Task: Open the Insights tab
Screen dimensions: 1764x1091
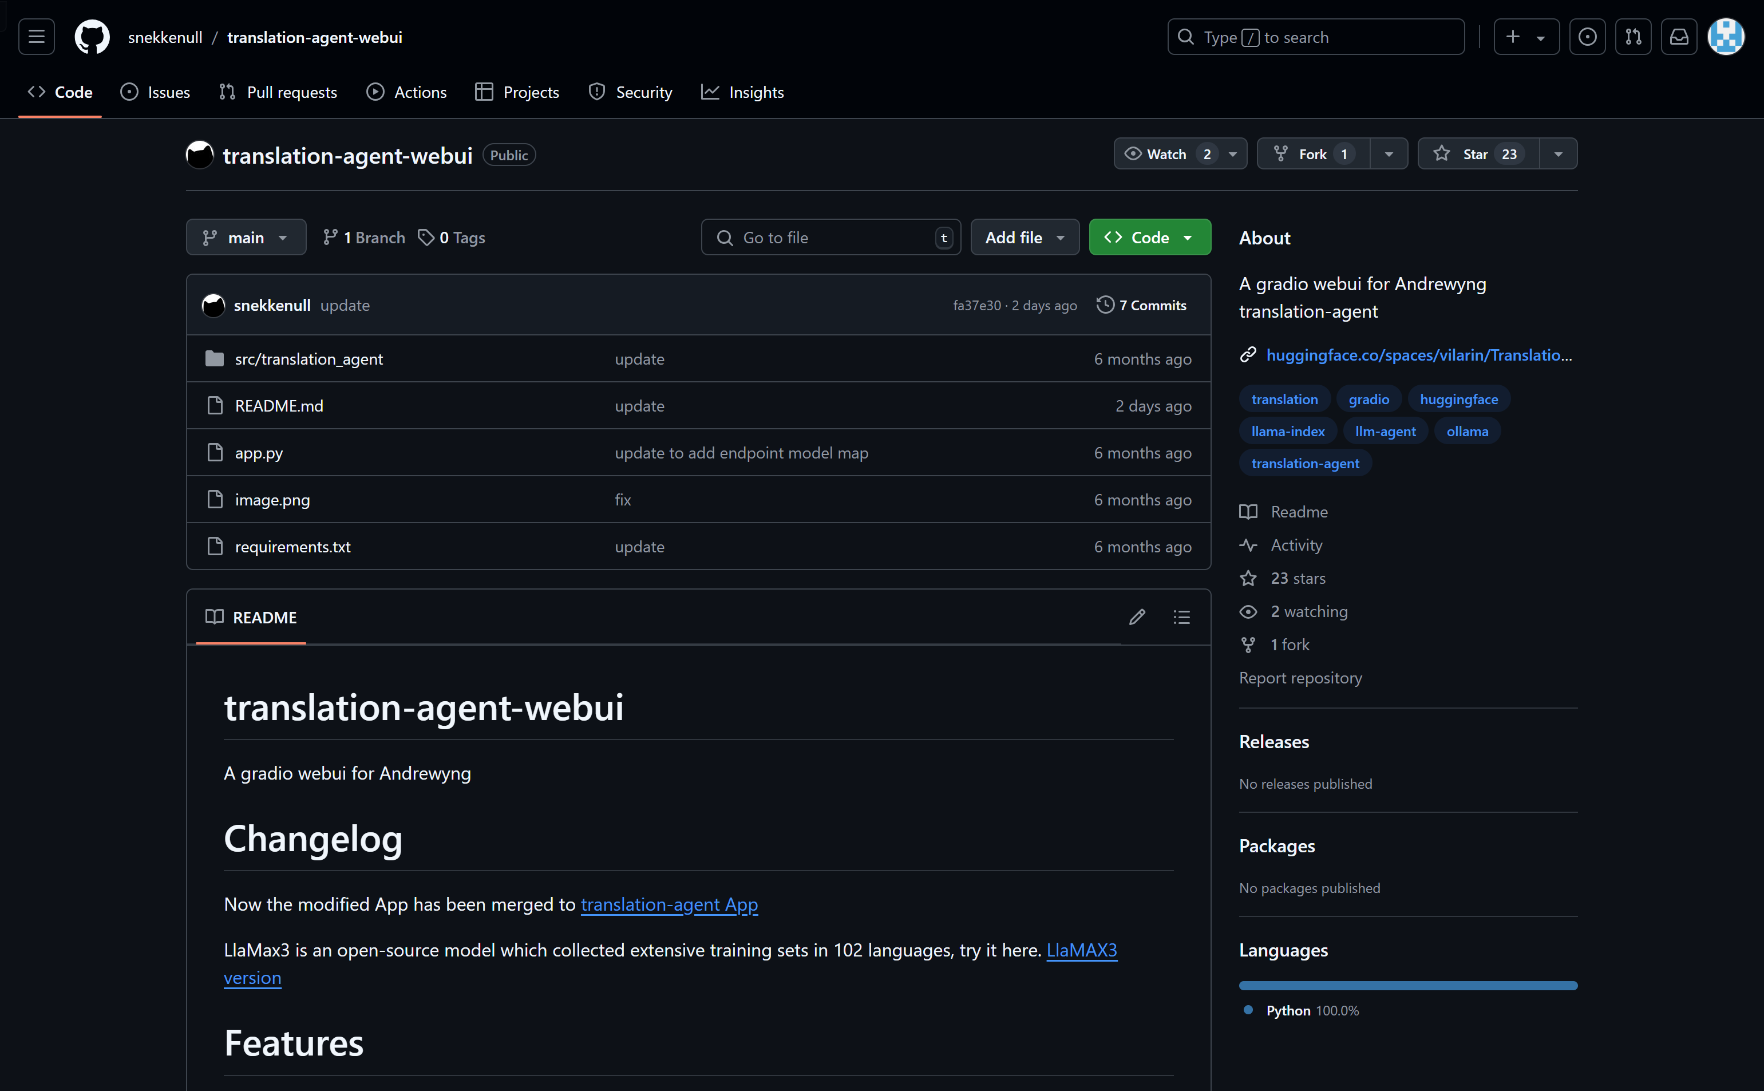Action: point(742,92)
